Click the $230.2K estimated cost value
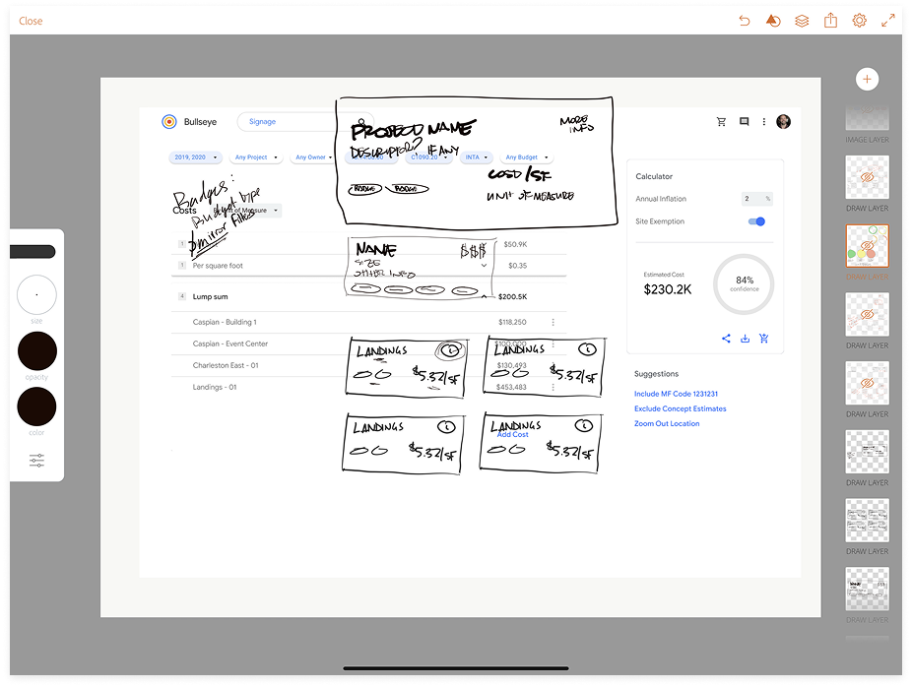The height and width of the screenshot is (687, 911). [667, 289]
